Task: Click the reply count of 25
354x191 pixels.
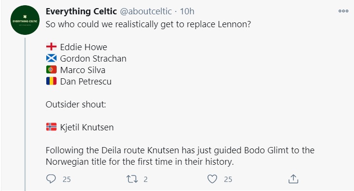Action: [67, 180]
